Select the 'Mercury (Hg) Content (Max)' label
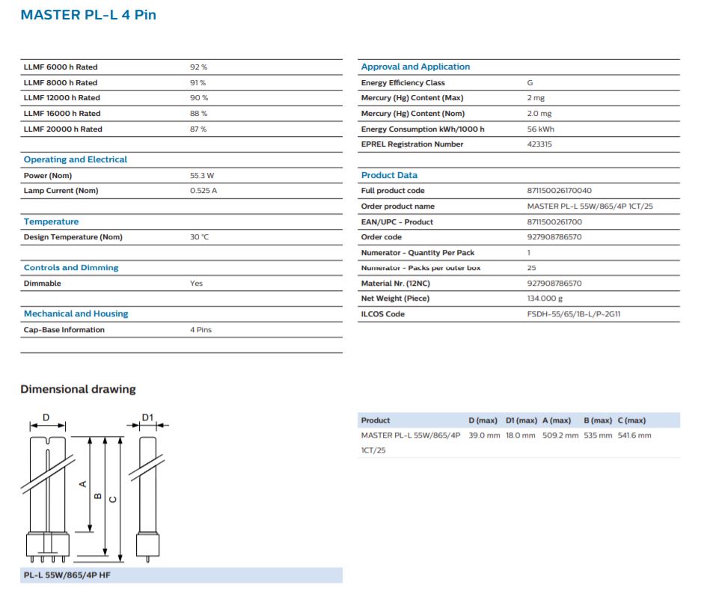Viewport: 716px width, 594px height. point(412,98)
